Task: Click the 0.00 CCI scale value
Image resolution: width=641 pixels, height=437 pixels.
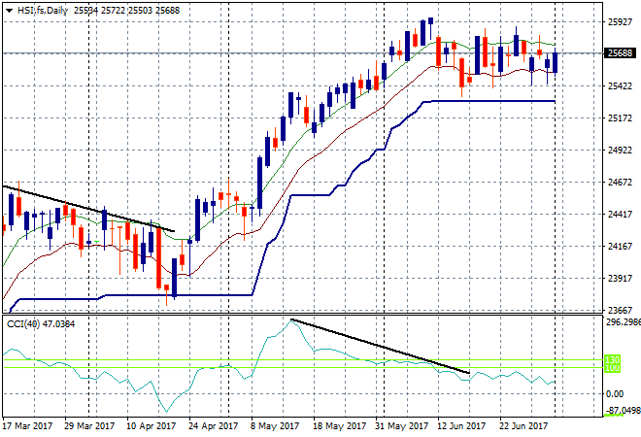Action: [x=615, y=394]
